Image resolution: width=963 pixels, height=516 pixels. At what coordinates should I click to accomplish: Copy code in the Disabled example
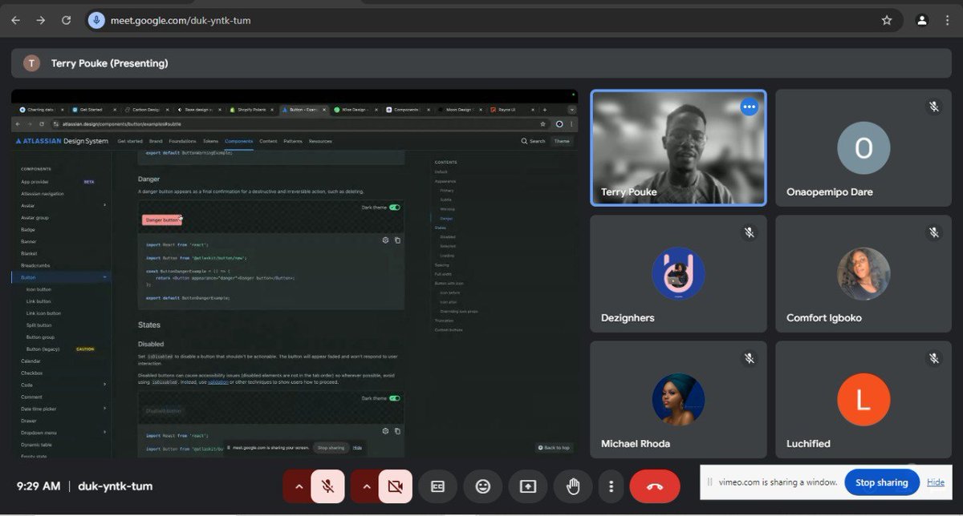397,430
